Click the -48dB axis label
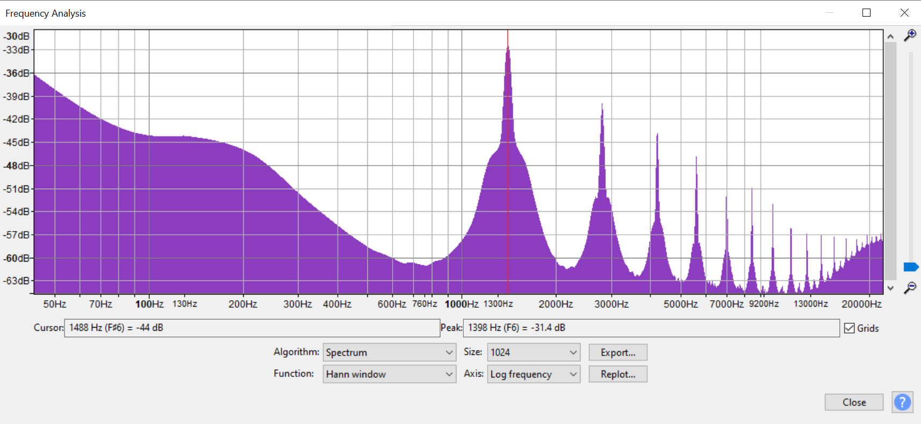 [17, 166]
